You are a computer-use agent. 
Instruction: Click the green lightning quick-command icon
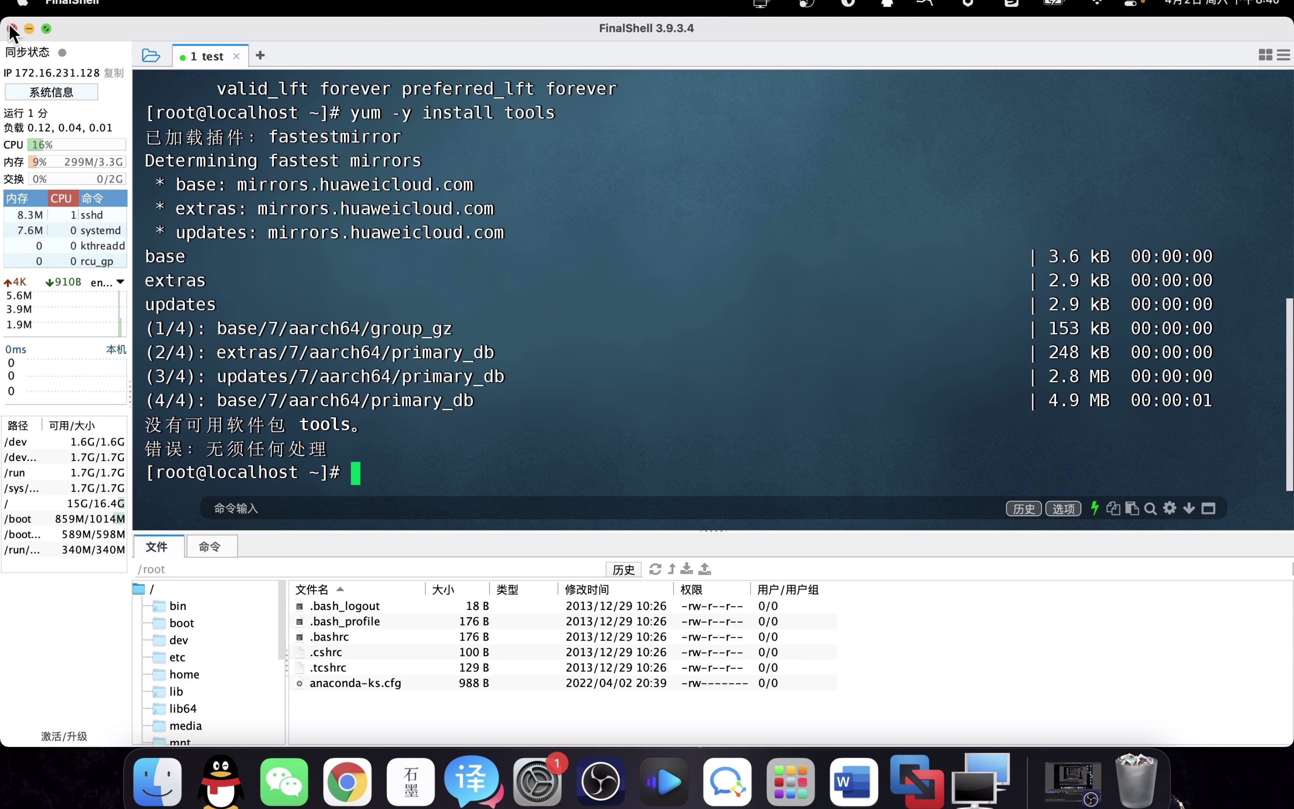pyautogui.click(x=1095, y=508)
